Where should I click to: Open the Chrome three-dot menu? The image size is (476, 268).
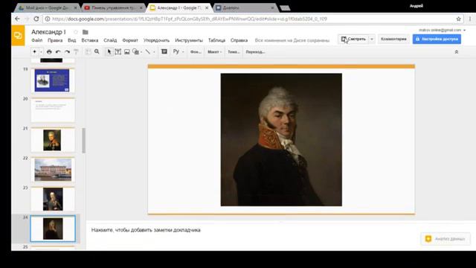point(470,19)
